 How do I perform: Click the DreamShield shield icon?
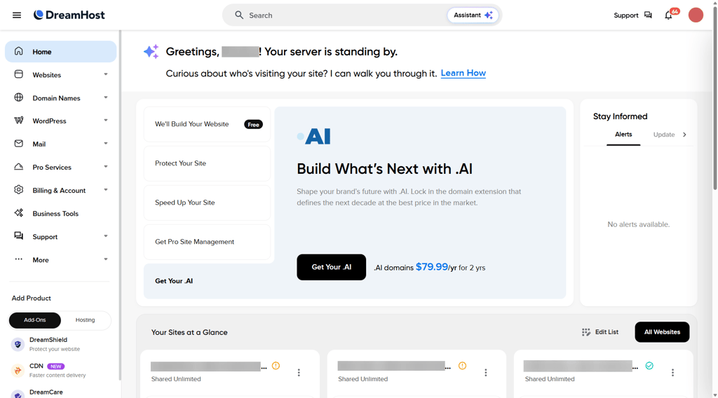click(x=18, y=344)
